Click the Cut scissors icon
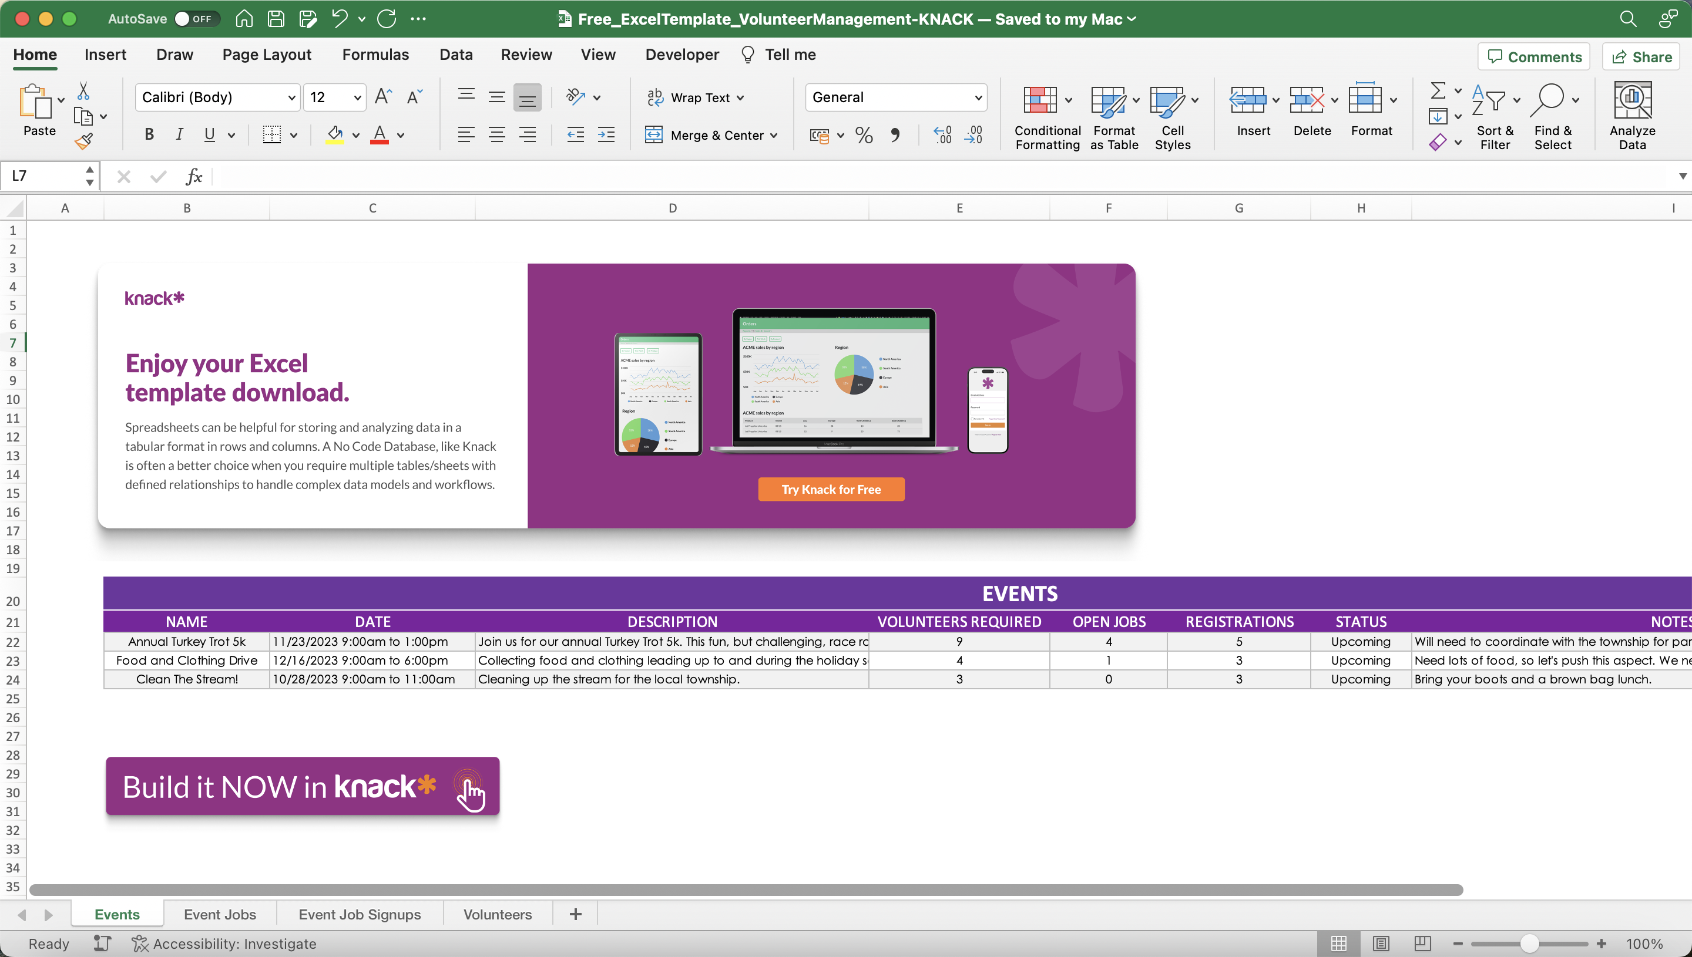Viewport: 1692px width, 957px height. (x=83, y=90)
